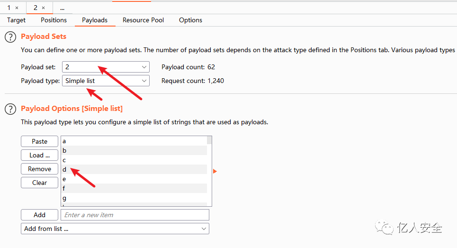
Task: Switch to the Positions tab
Action: (x=54, y=20)
